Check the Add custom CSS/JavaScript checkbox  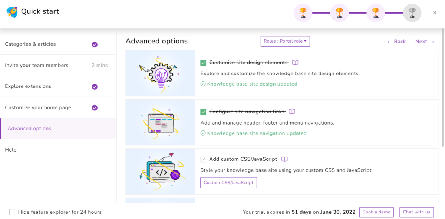203,159
